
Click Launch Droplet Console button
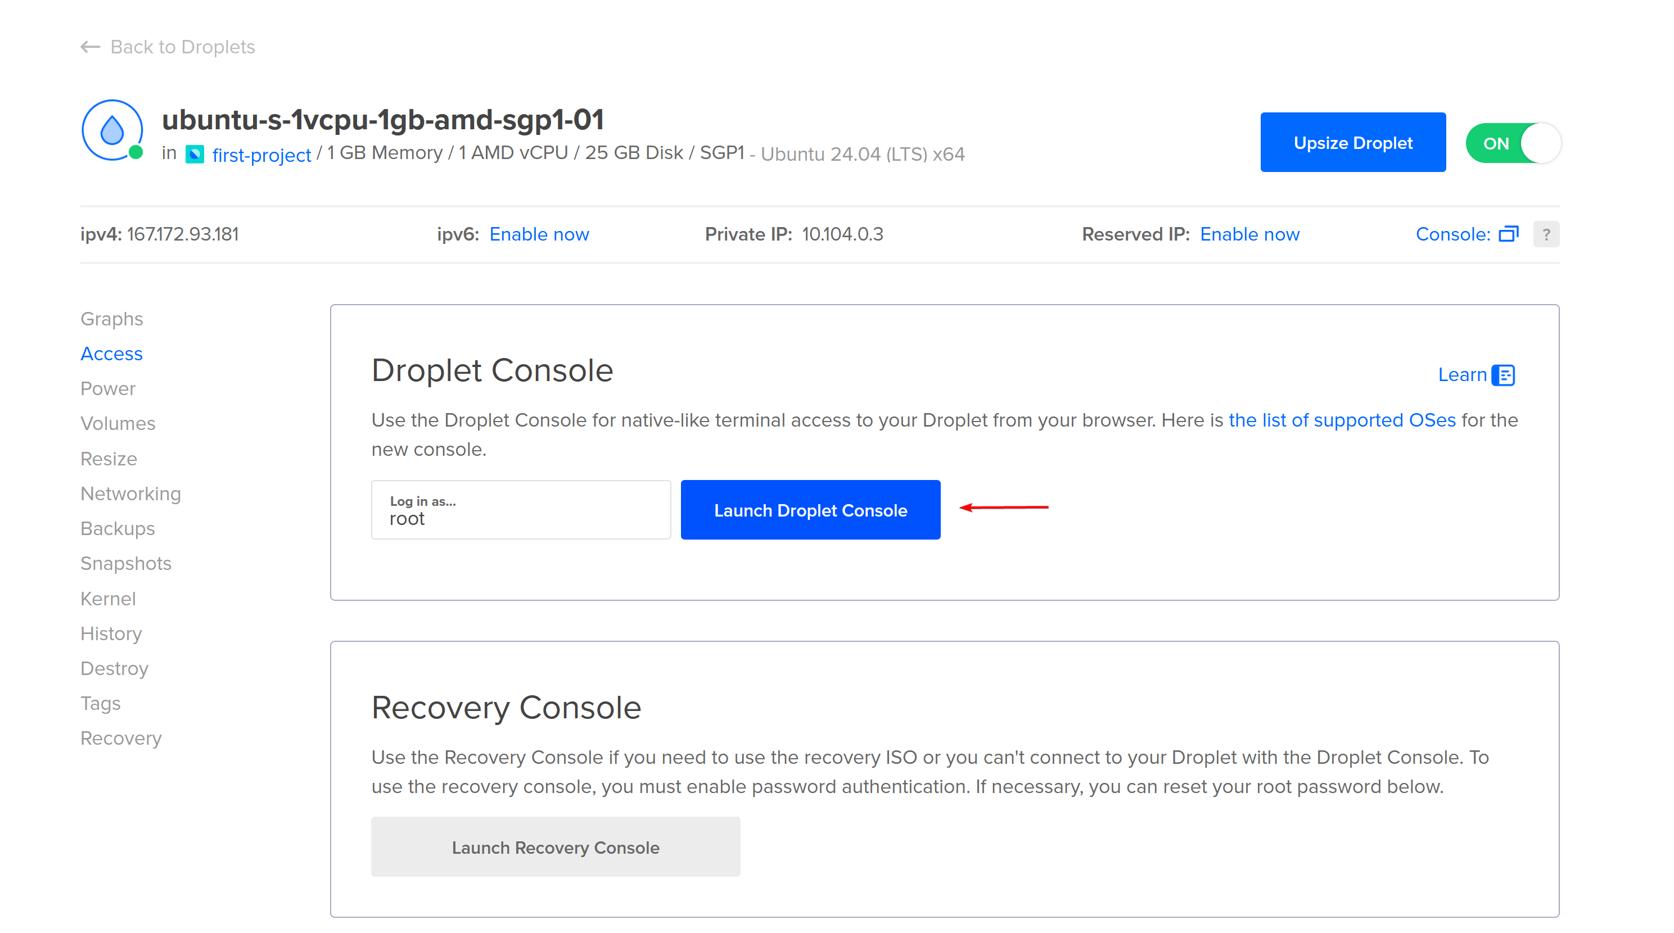point(810,510)
